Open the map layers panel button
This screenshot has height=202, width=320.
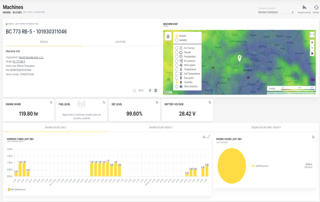point(168,36)
